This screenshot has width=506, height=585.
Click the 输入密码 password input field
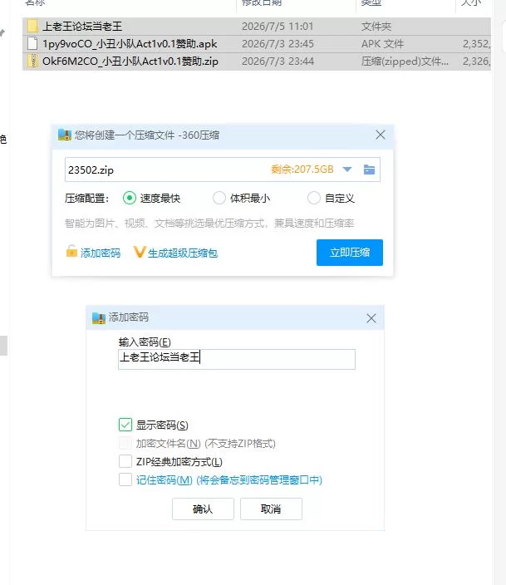tap(237, 359)
